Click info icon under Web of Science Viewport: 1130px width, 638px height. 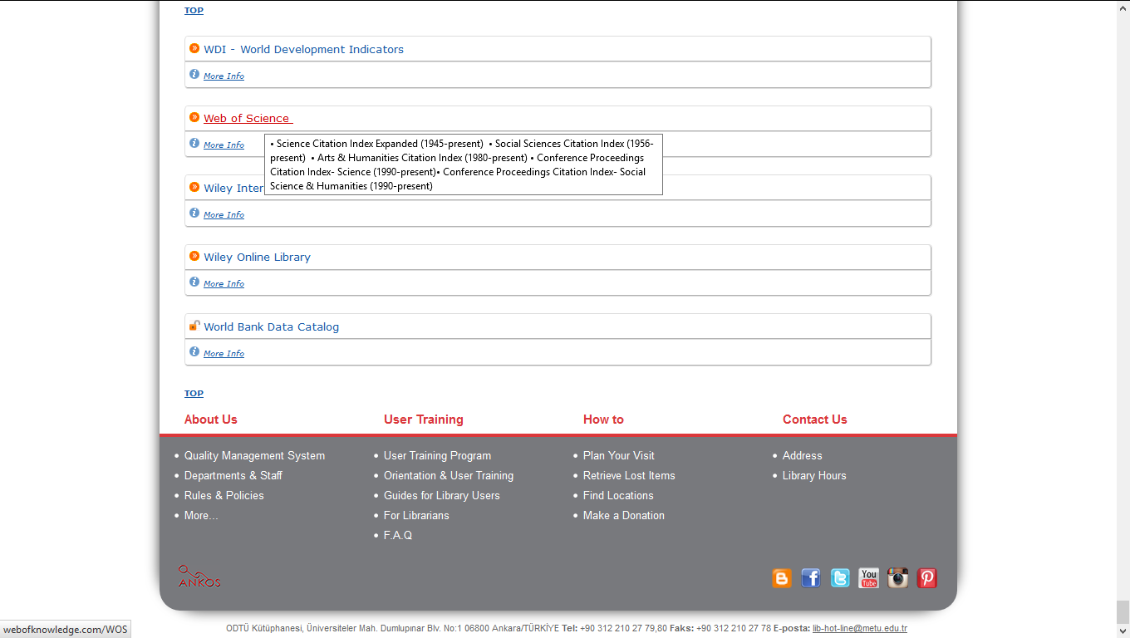point(194,144)
